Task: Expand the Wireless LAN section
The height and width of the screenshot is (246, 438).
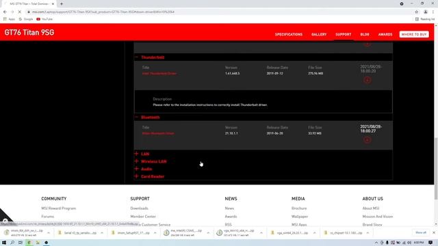Action: [x=136, y=161]
